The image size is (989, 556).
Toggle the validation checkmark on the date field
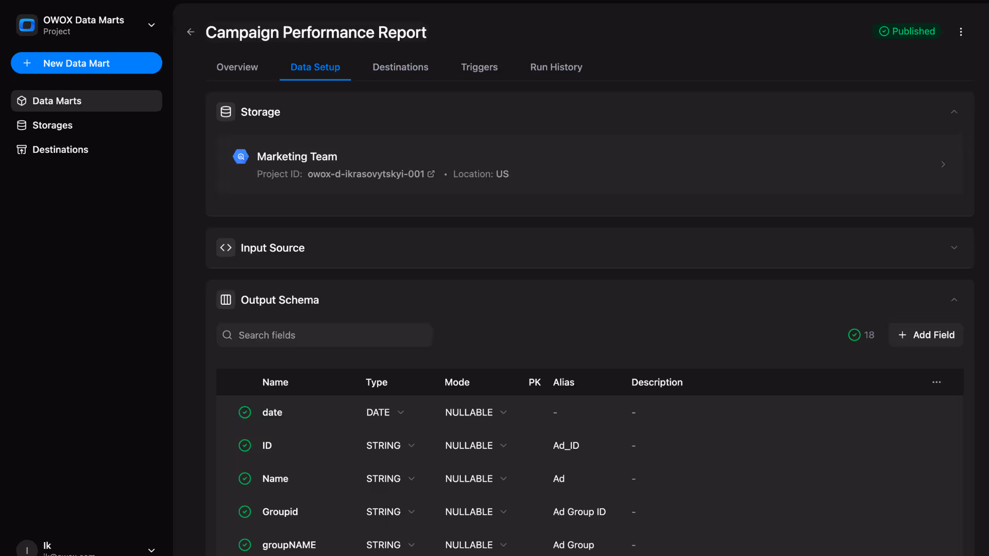point(245,412)
